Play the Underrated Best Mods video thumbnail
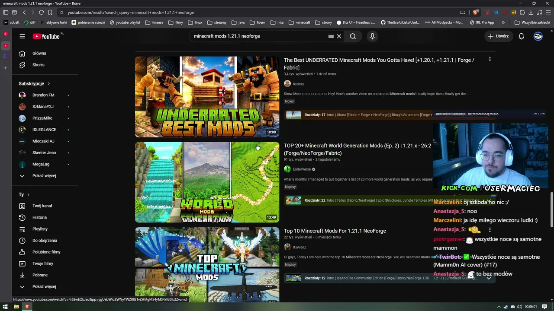The height and width of the screenshot is (311, 554). [x=207, y=97]
